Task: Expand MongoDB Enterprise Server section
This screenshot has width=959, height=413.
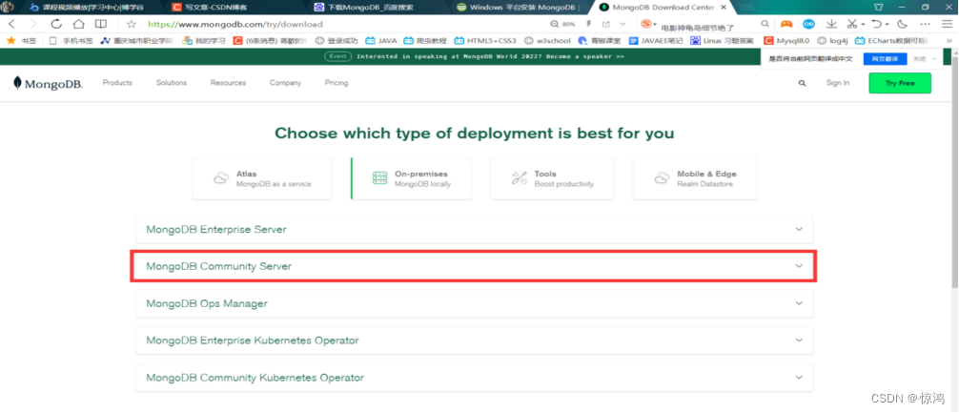Action: click(x=473, y=229)
